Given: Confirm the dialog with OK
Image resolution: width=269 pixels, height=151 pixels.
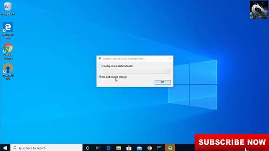Looking at the screenshot, I should tap(163, 82).
